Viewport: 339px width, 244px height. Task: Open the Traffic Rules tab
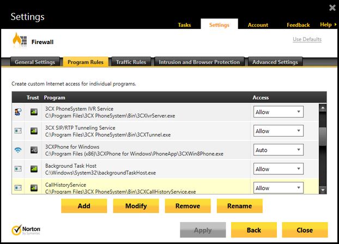click(131, 62)
